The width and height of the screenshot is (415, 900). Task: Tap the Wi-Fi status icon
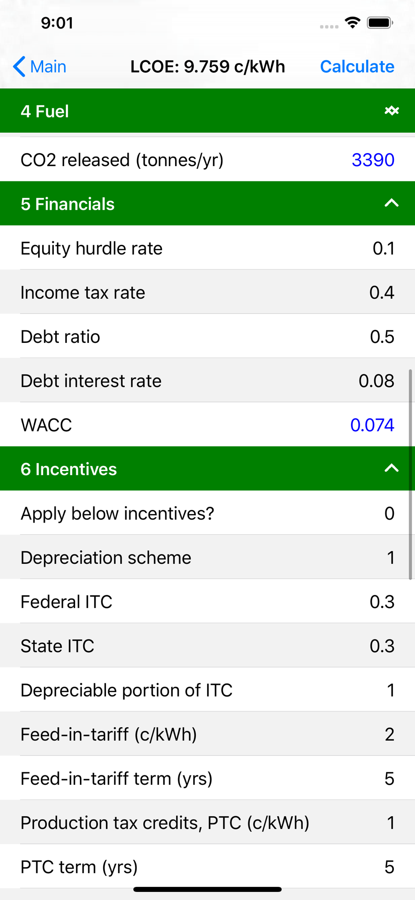[353, 22]
